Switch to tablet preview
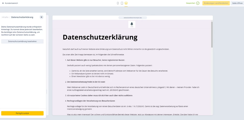244x120 pixels. [122, 3]
